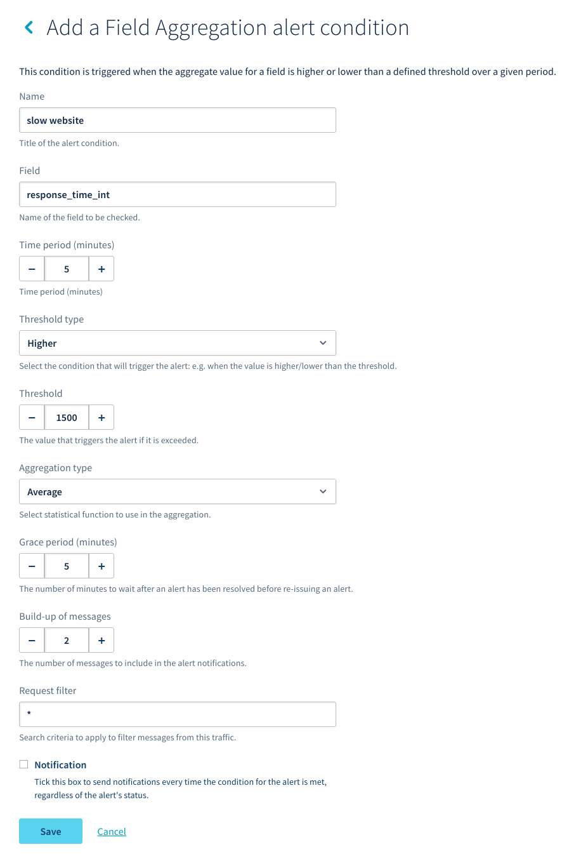This screenshot has width=569, height=854.
Task: Focus the Name input field
Action: [x=178, y=120]
